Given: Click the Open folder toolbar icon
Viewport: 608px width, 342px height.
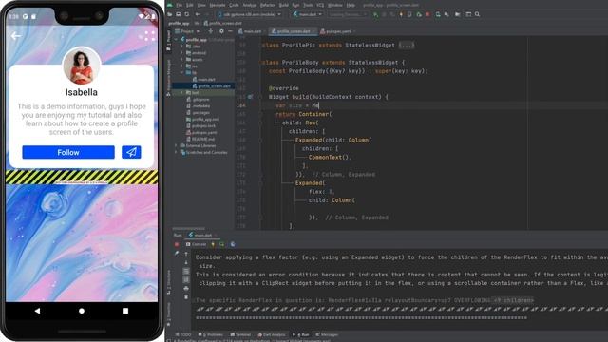Looking at the screenshot, I should [x=170, y=14].
